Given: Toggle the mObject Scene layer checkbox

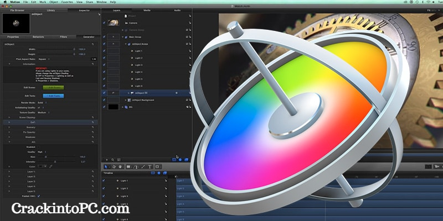Looking at the screenshot, I should (104, 44).
